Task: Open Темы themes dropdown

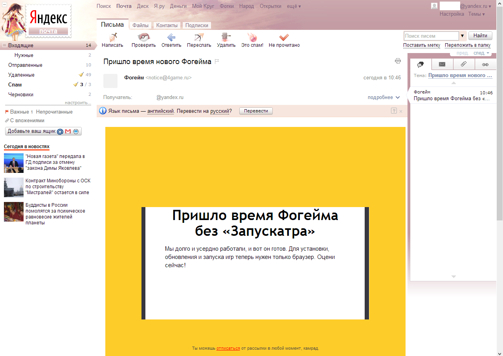Action: click(x=476, y=14)
